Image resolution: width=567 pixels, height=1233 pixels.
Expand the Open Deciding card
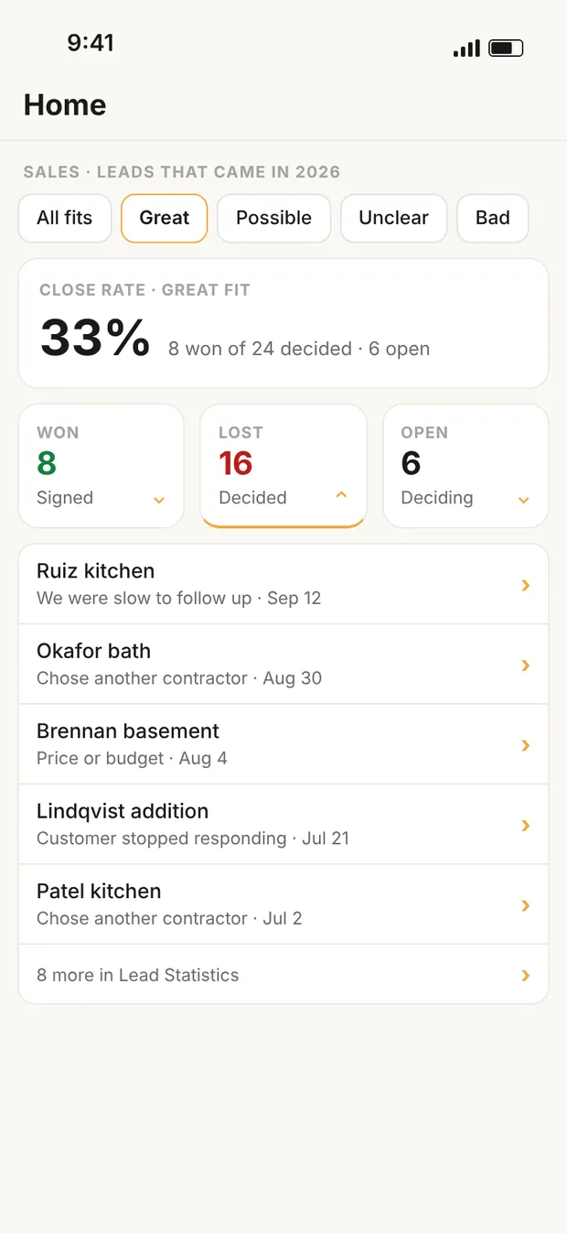point(465,466)
